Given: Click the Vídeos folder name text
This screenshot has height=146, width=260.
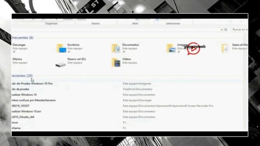Looking at the screenshot, I should [x=126, y=59].
